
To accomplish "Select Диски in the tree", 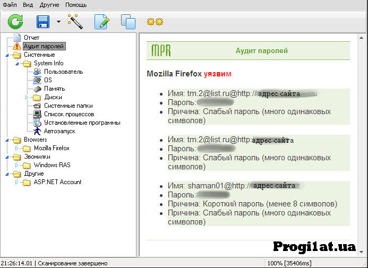I will coord(53,97).
